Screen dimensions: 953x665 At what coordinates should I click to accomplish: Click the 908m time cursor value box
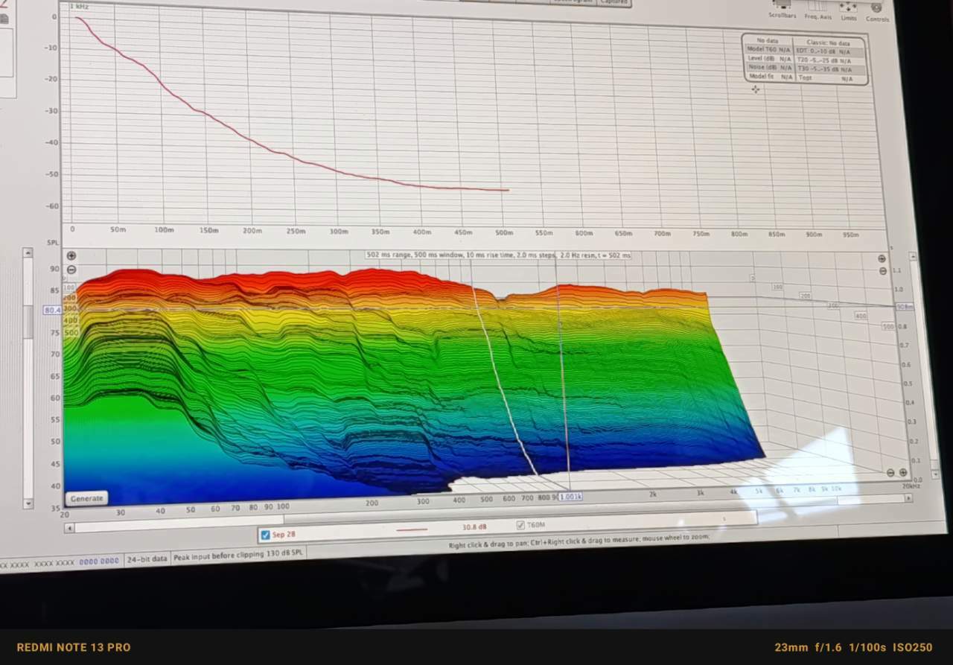point(905,306)
